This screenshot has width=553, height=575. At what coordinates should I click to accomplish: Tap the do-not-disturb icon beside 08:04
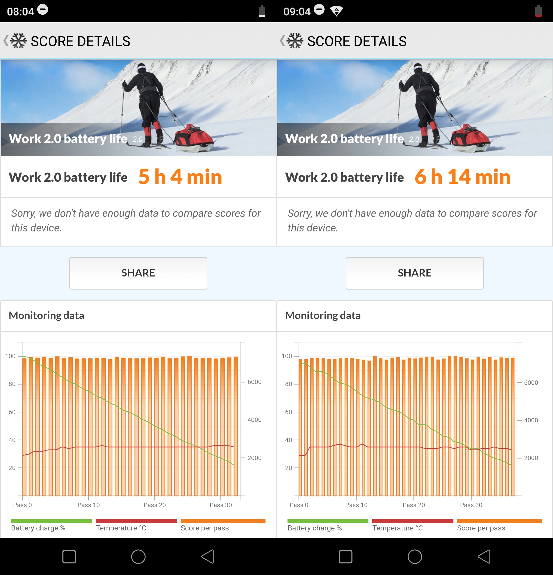(x=43, y=10)
